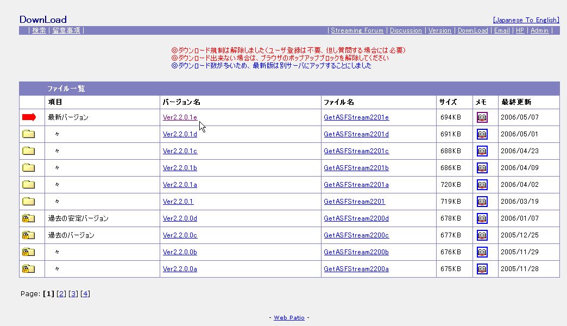Visit the Web Patio footer link
Image resolution: width=567 pixels, height=326 pixels.
pos(289,317)
